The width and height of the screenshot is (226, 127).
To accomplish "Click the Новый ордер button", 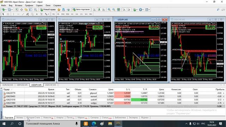I will coord(48,10).
